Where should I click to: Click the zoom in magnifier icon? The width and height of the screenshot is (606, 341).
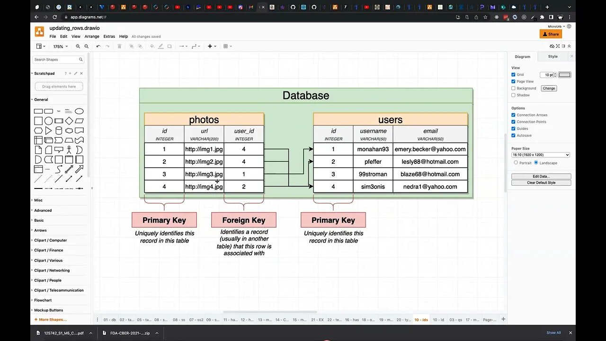click(x=78, y=46)
